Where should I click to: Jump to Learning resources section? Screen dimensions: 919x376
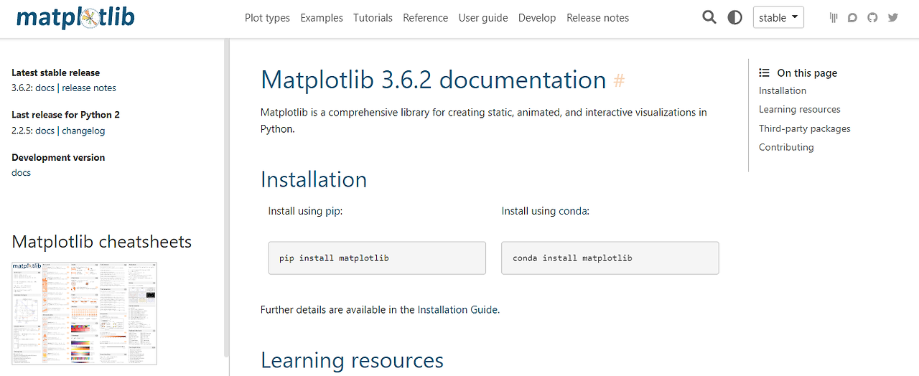click(799, 109)
